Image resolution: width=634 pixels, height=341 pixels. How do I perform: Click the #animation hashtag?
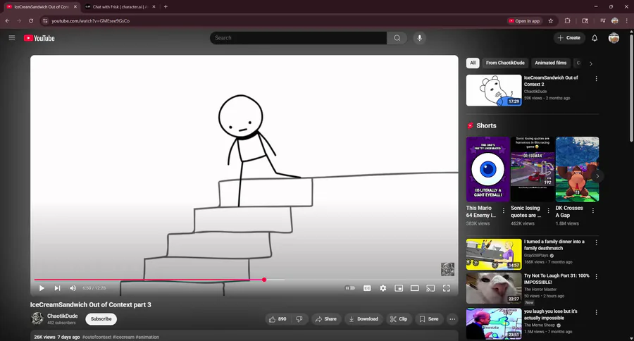click(x=147, y=337)
